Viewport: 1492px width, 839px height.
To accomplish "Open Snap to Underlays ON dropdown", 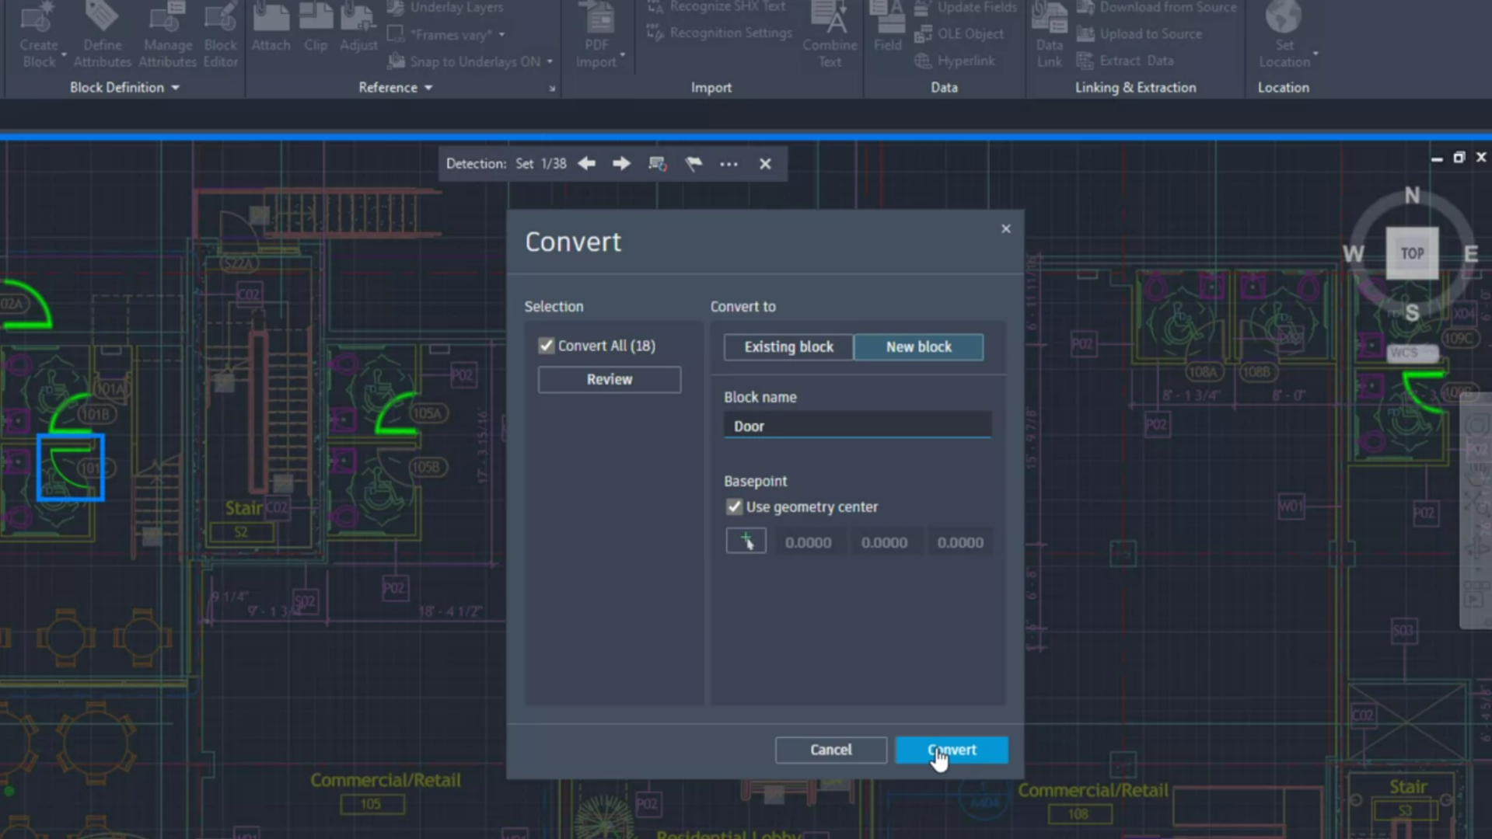I will [x=550, y=61].
